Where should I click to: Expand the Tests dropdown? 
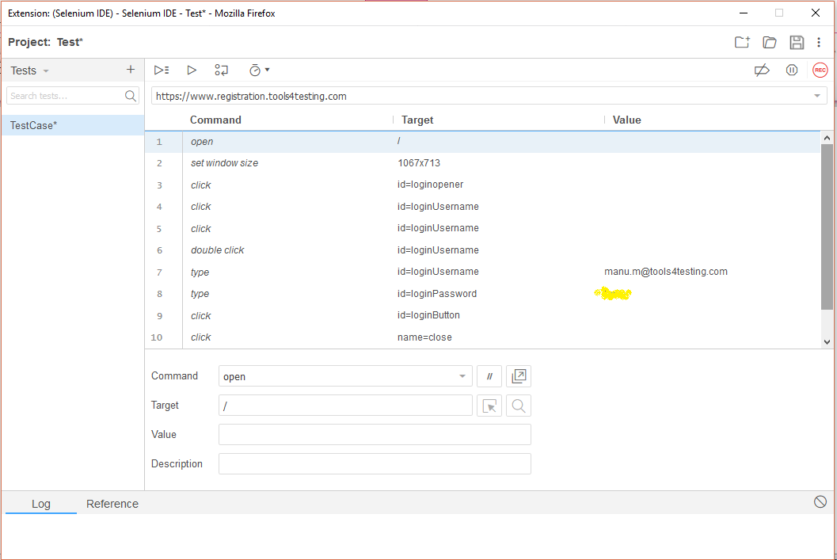46,71
